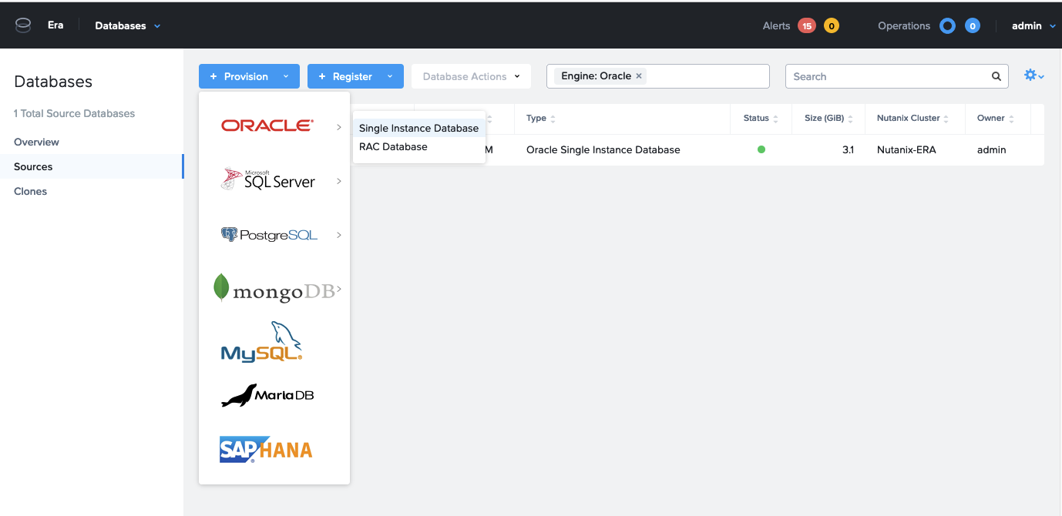
Task: Click Oracle Single Instance Database cell
Action: (x=603, y=149)
